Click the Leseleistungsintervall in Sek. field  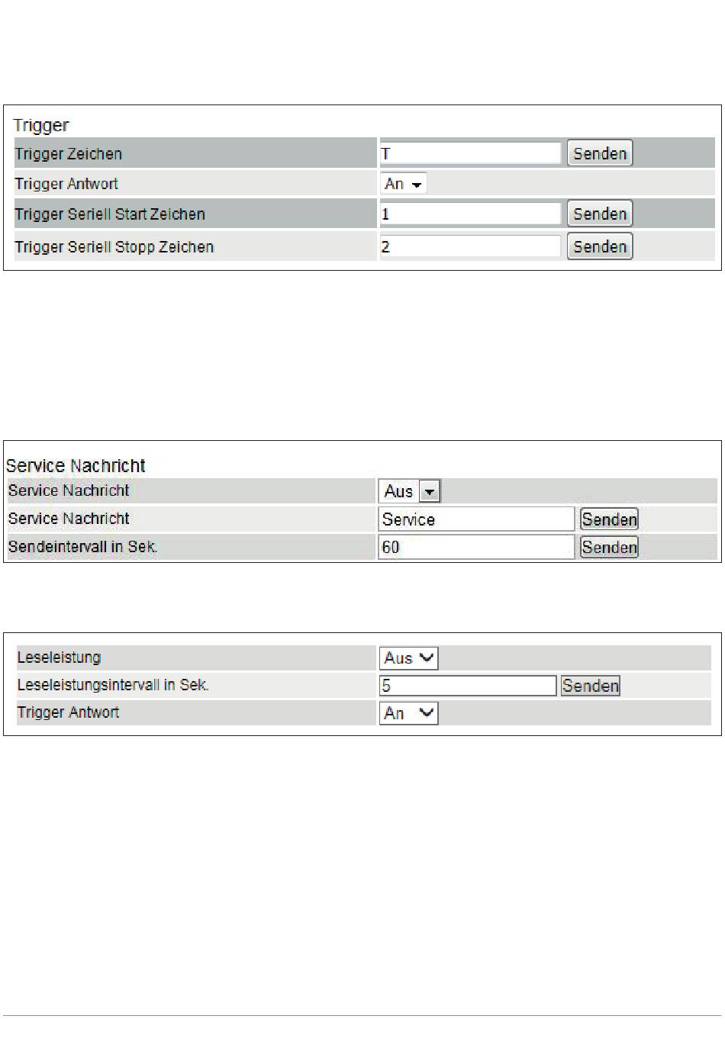[x=468, y=686]
